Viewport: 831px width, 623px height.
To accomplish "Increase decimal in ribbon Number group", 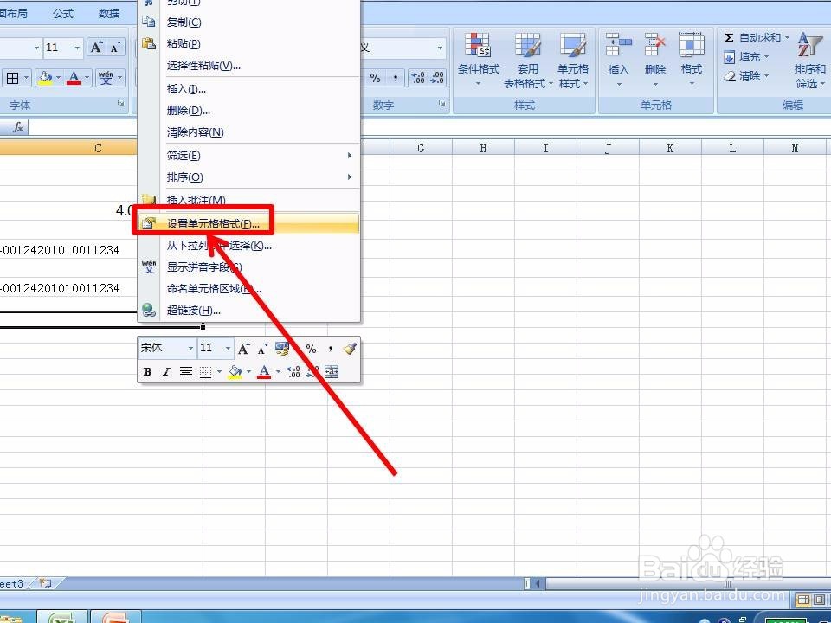I will pos(418,79).
